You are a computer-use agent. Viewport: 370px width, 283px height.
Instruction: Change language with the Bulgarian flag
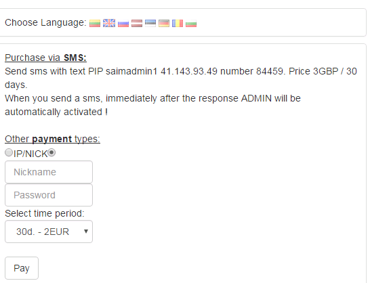[x=191, y=23]
